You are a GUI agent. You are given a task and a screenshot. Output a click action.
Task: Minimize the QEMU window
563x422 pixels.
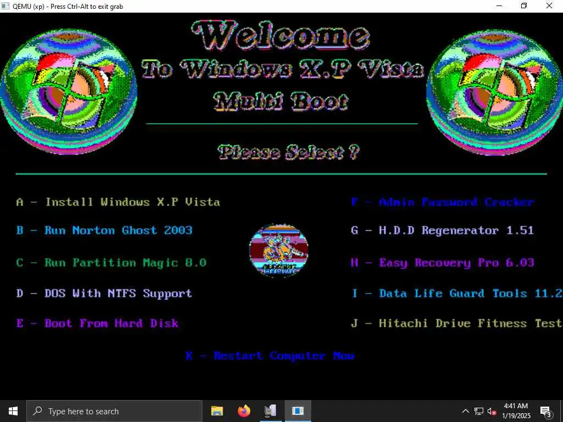(499, 6)
